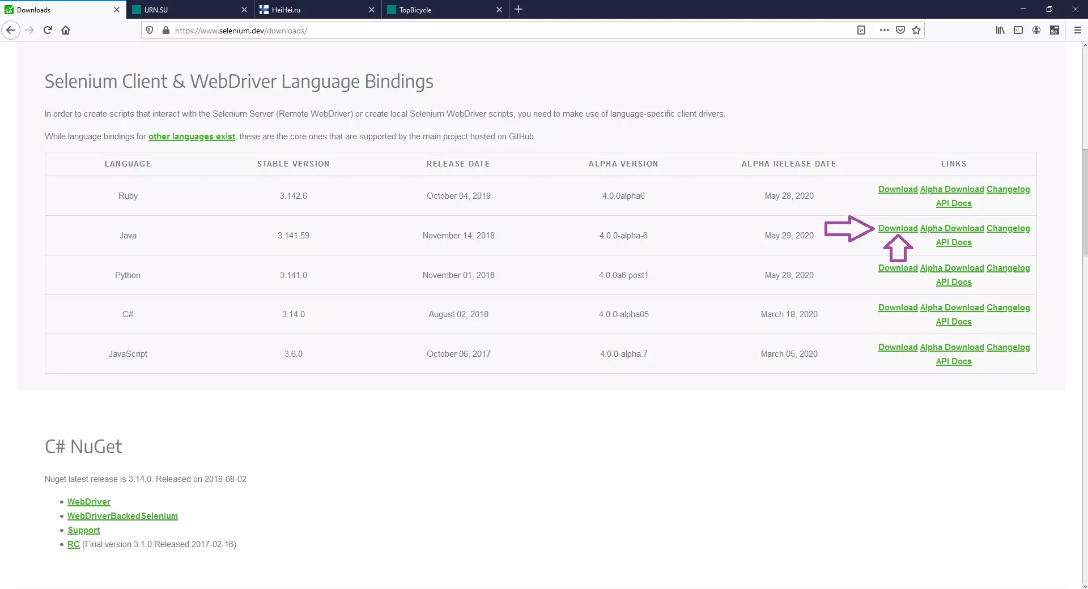The height and width of the screenshot is (589, 1088).
Task: Click the C# NuGet heading
Action: pyautogui.click(x=83, y=447)
